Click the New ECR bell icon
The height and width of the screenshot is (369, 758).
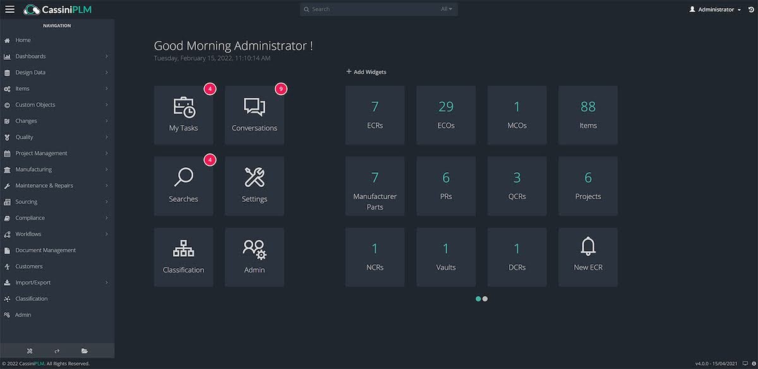tap(588, 247)
